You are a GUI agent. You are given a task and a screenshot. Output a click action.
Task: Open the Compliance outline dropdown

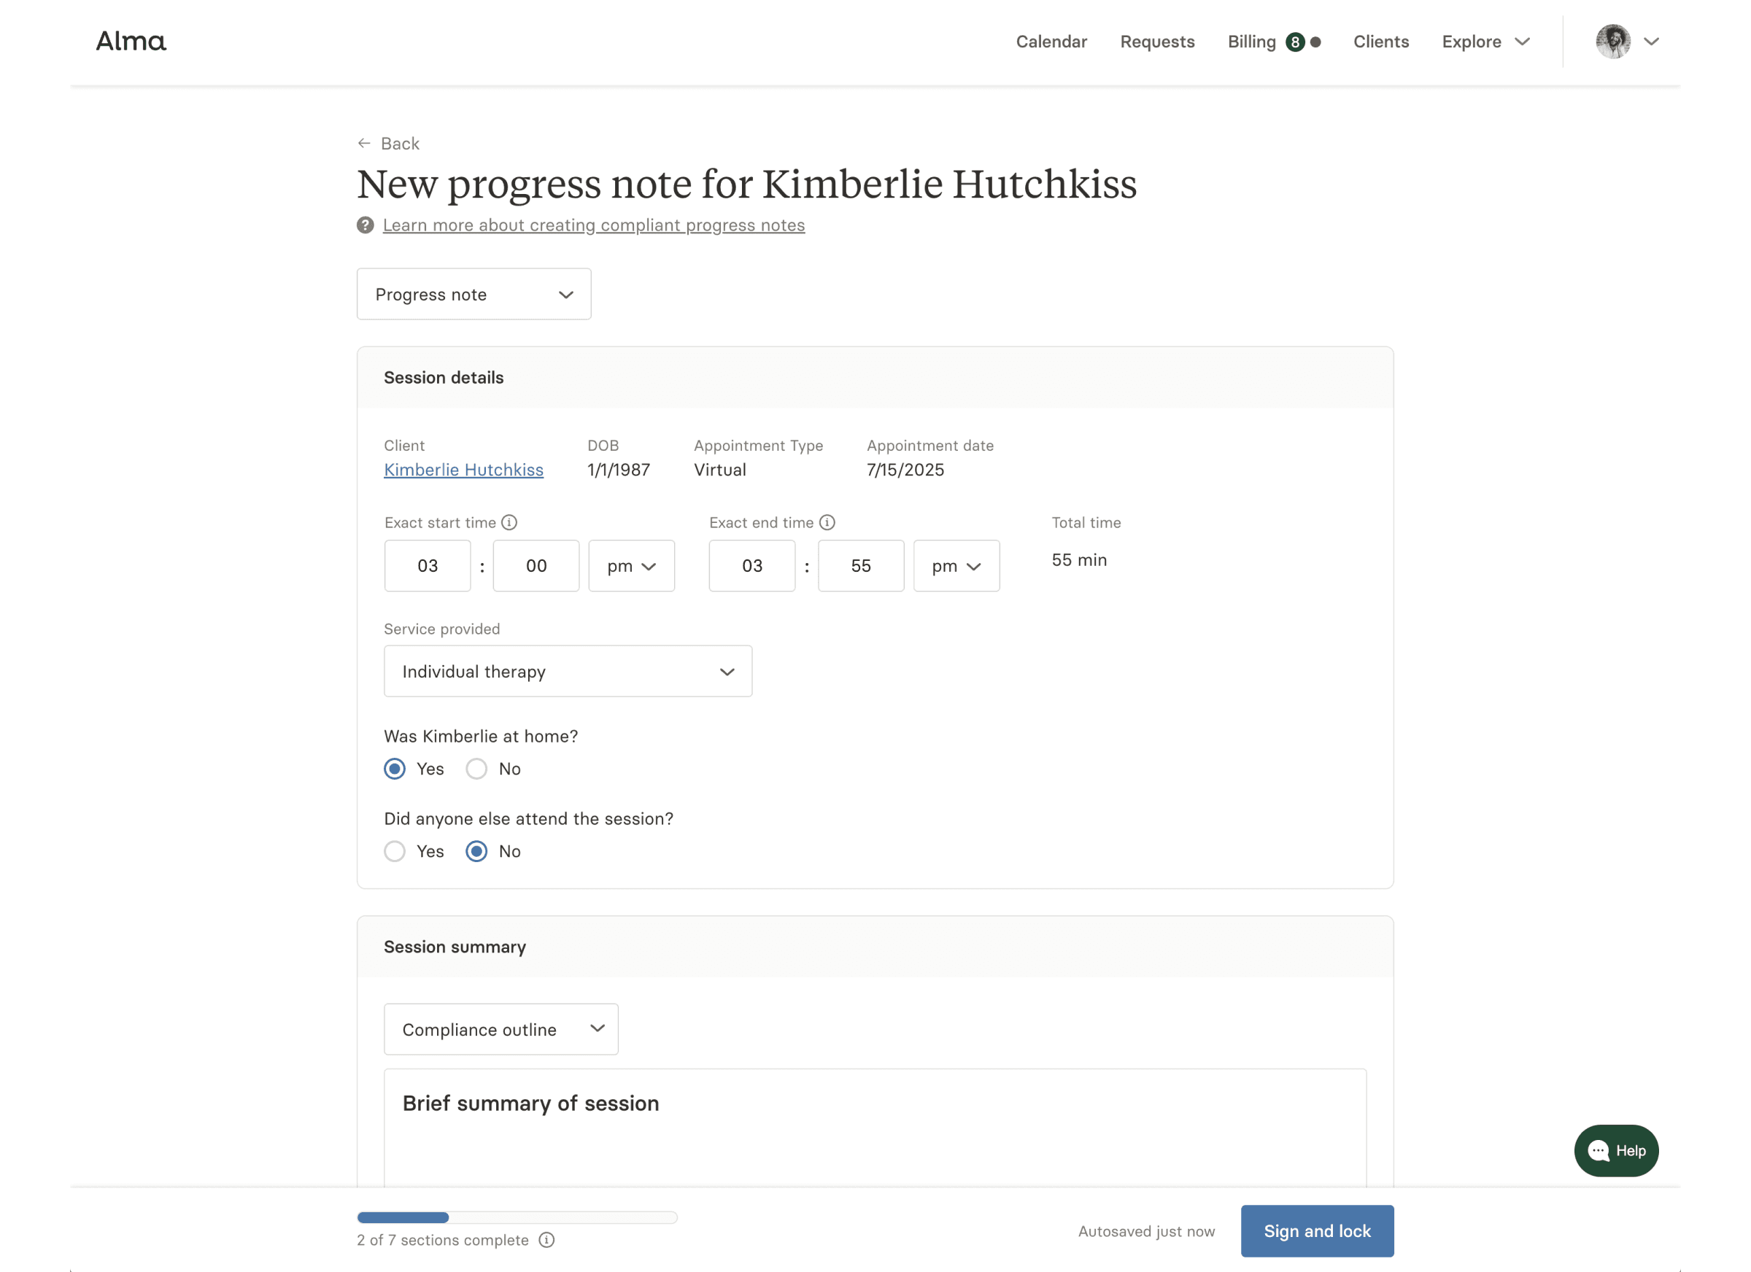[501, 1029]
